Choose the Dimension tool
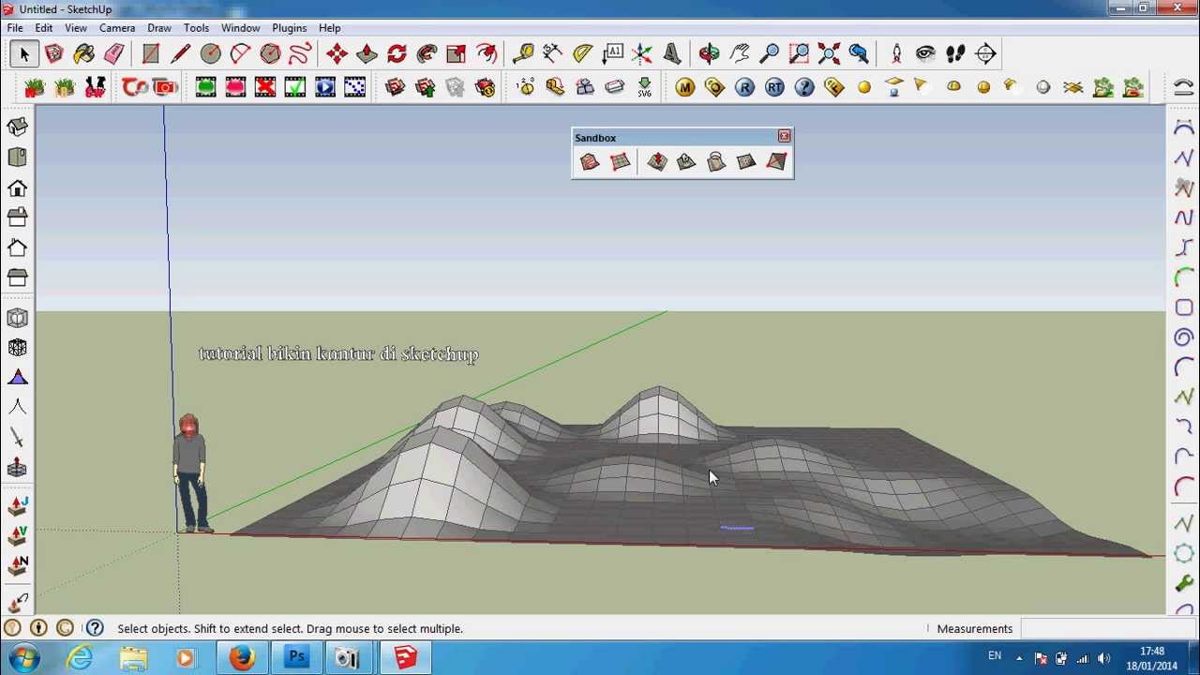 pos(553,54)
